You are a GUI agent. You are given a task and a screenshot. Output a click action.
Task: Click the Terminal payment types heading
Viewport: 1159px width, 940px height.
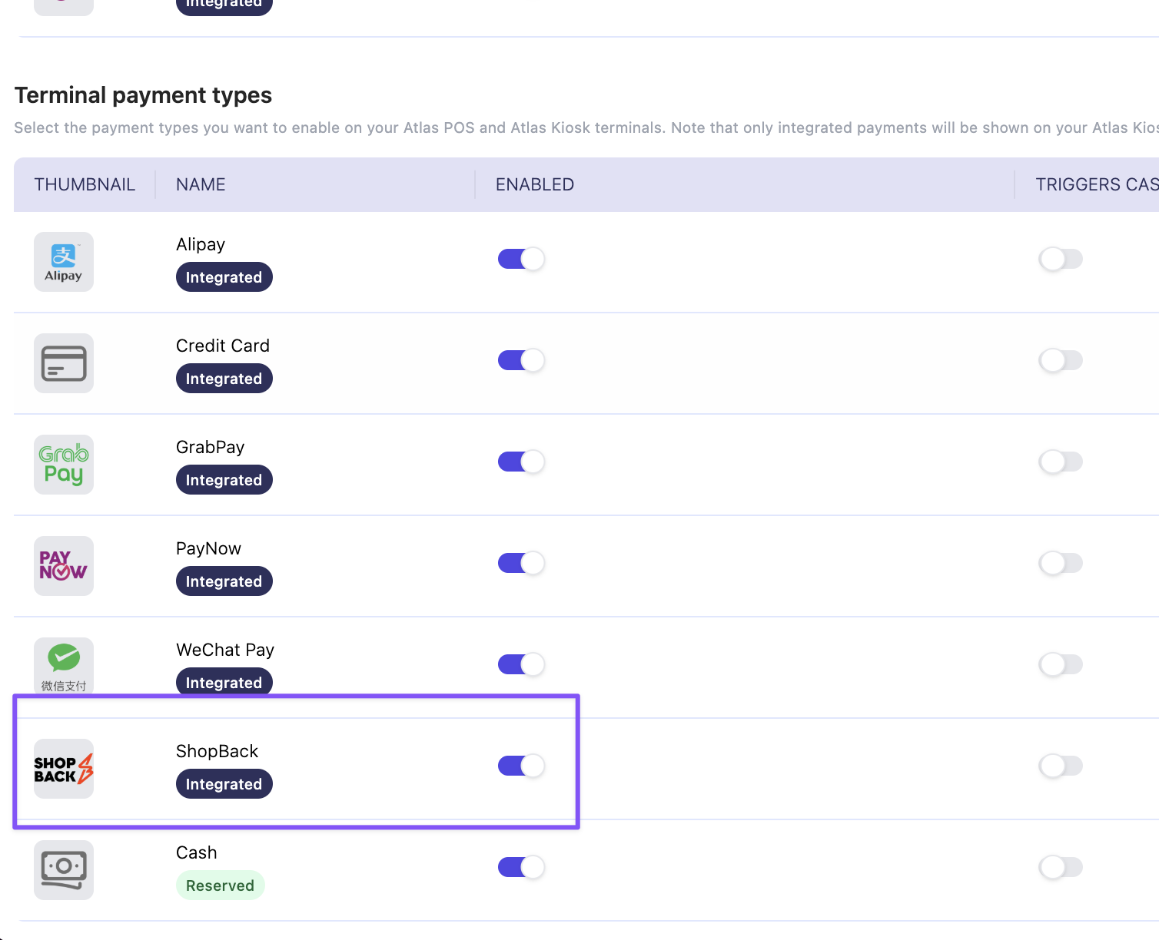[144, 95]
